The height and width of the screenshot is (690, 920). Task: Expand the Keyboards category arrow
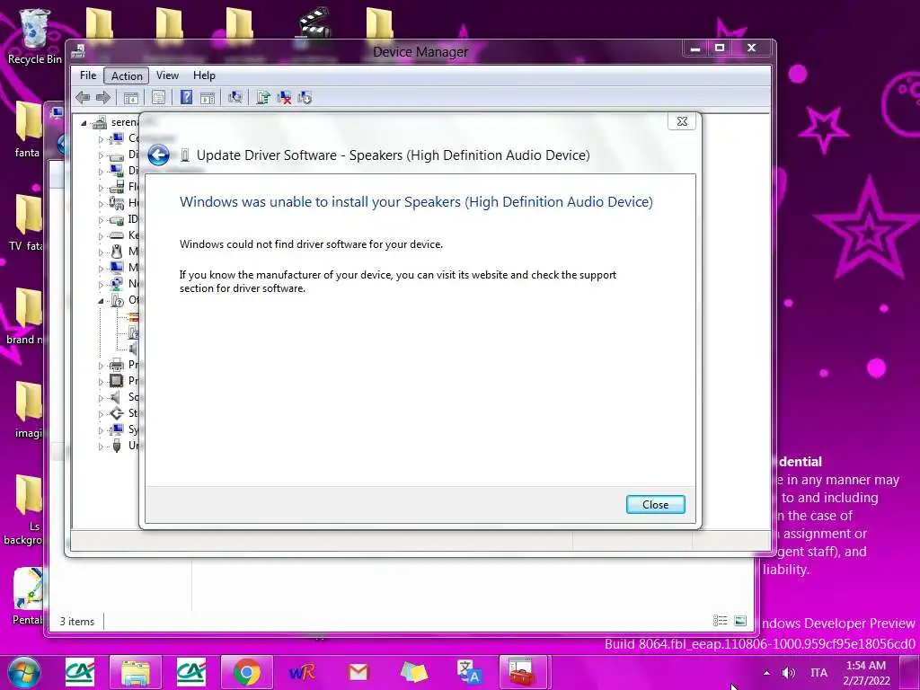click(x=101, y=236)
